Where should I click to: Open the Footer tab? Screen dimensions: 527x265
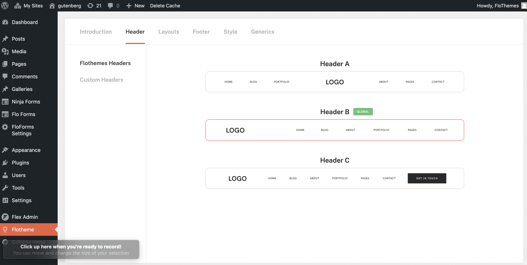pos(201,32)
